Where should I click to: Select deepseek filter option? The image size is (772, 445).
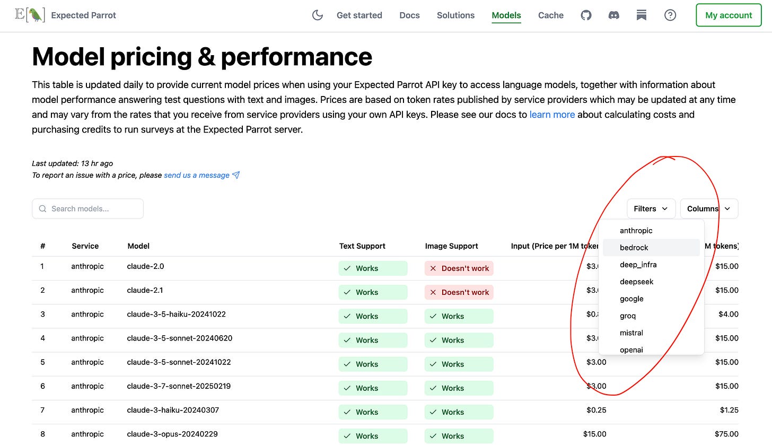tap(651, 282)
